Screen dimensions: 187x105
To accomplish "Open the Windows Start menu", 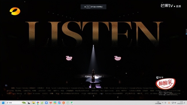I will tap(3, 103).
